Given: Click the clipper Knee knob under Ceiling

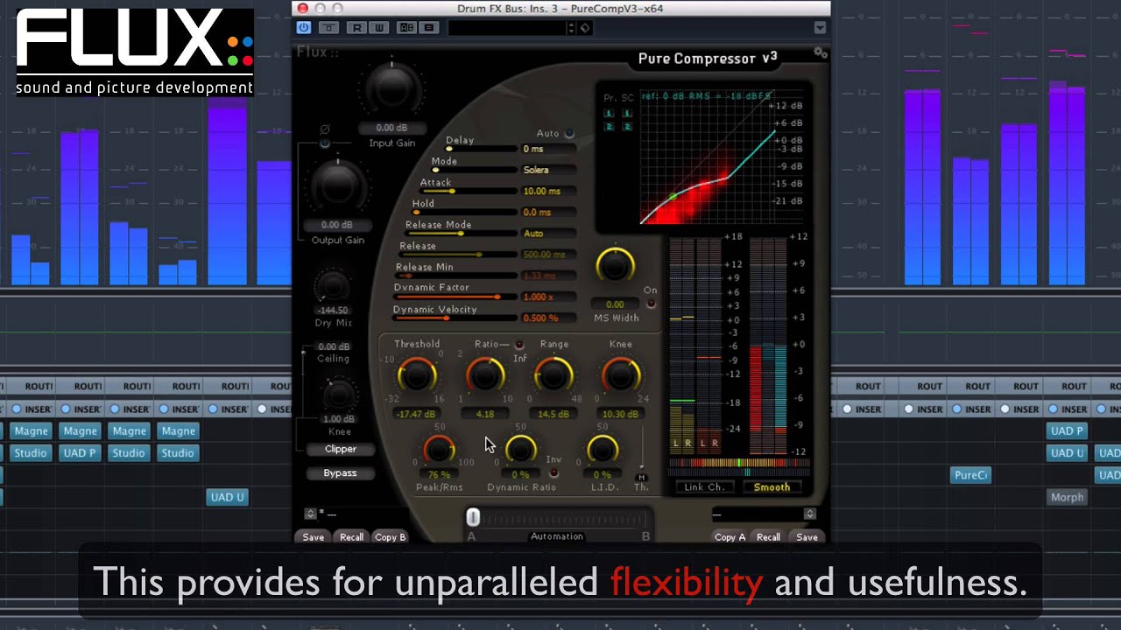Looking at the screenshot, I should [x=340, y=395].
